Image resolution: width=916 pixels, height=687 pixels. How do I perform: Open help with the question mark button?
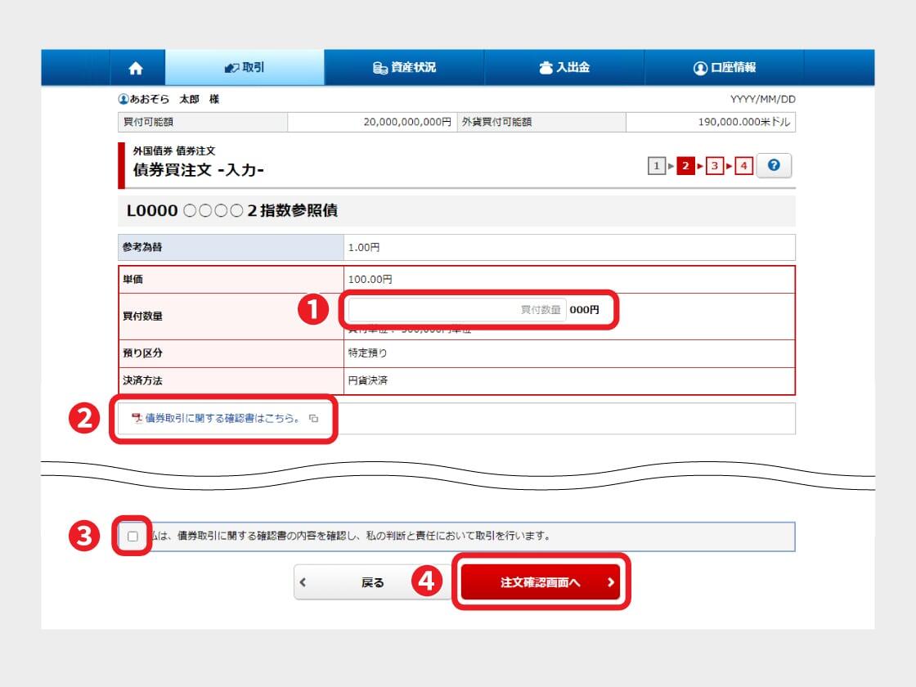[x=774, y=165]
